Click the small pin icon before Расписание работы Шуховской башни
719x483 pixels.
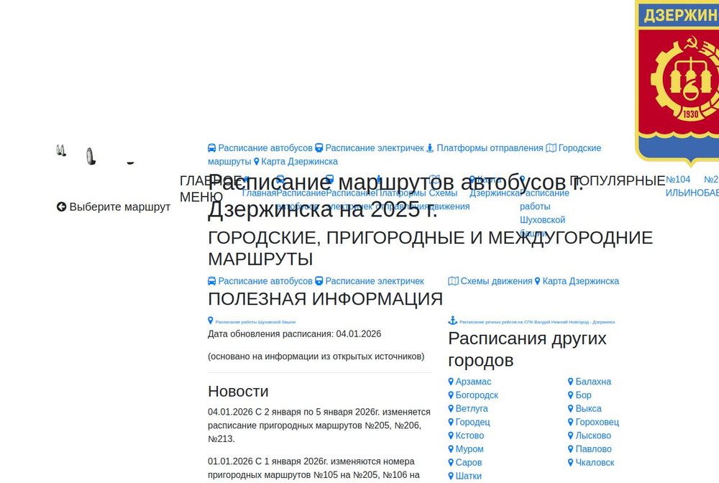point(211,321)
